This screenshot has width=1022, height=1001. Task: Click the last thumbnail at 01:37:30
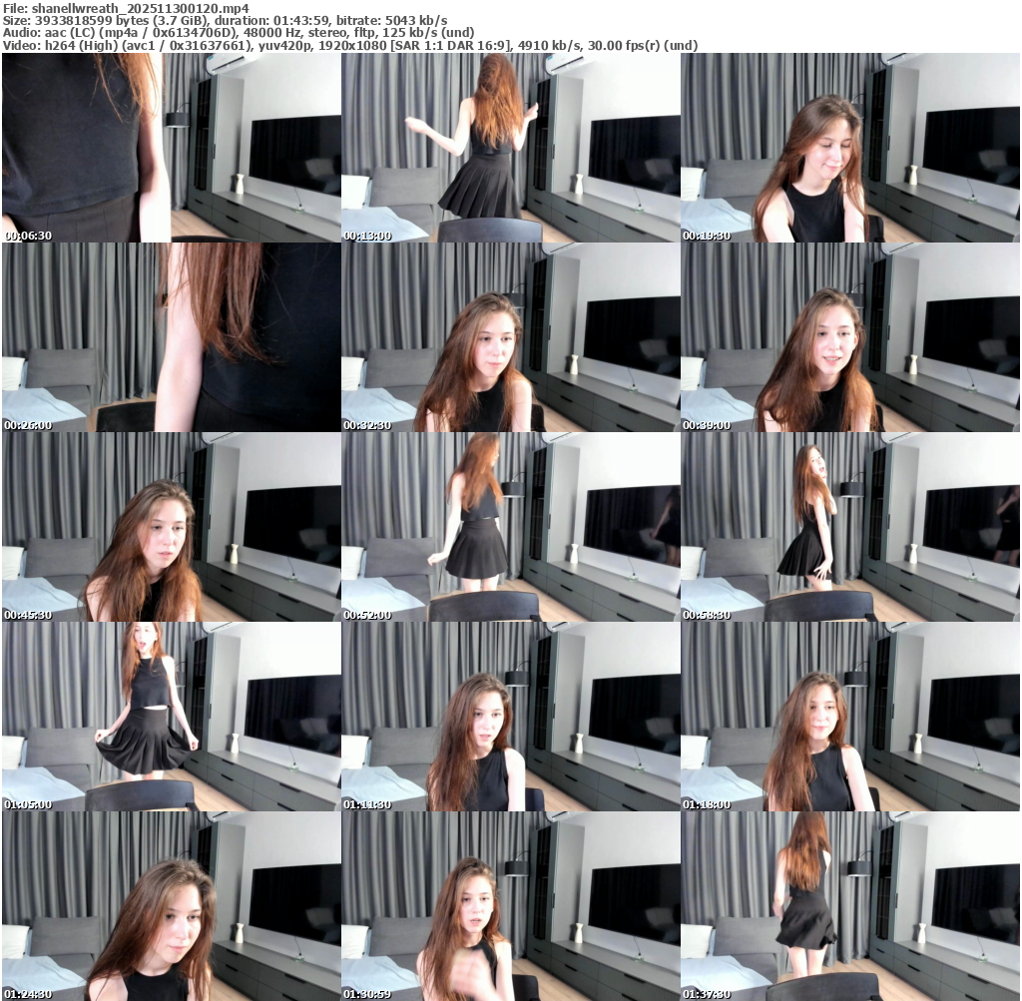coord(850,905)
